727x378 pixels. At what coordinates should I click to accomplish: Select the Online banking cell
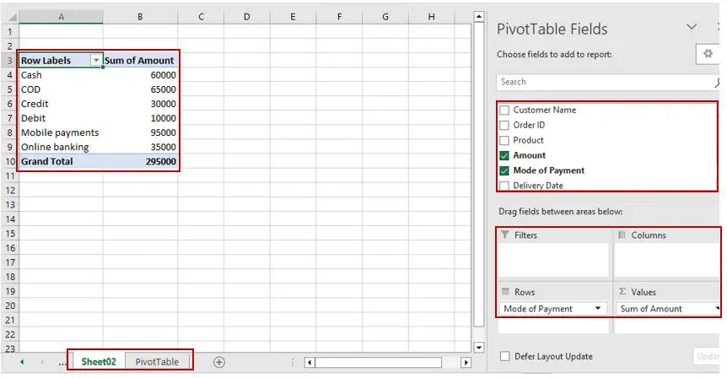pos(61,147)
